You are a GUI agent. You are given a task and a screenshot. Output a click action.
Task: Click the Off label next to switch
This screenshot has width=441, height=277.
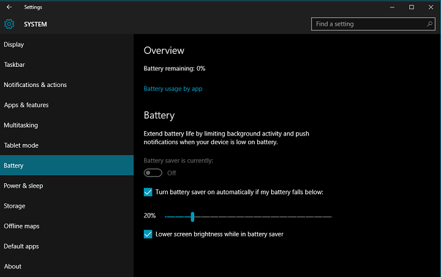pyautogui.click(x=171, y=173)
